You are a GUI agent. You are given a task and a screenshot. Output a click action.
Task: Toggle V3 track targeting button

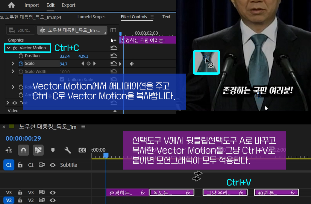click(31, 193)
